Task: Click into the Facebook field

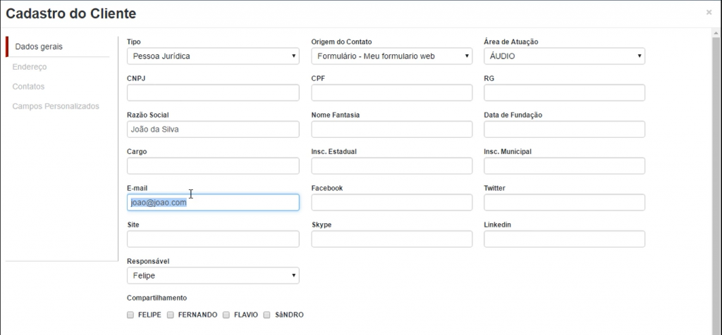Action: pos(391,203)
